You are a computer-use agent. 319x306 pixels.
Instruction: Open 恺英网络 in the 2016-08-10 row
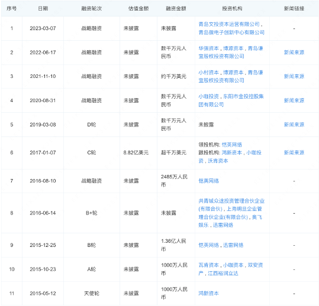[x=208, y=181]
